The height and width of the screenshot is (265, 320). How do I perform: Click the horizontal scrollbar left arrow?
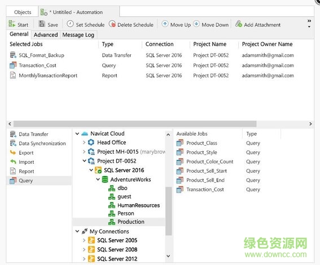click(x=10, y=124)
